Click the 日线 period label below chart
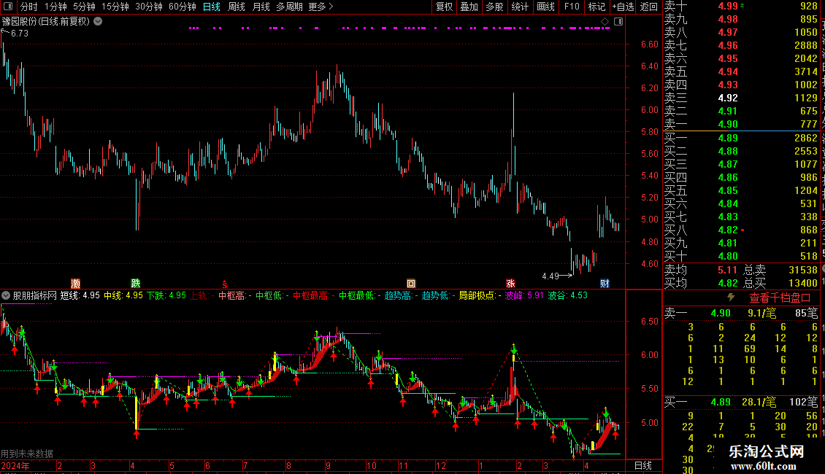The image size is (825, 474). [x=643, y=465]
